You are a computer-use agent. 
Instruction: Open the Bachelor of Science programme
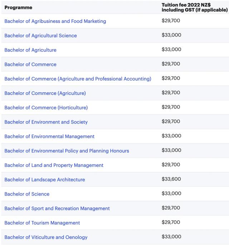tap(27, 194)
